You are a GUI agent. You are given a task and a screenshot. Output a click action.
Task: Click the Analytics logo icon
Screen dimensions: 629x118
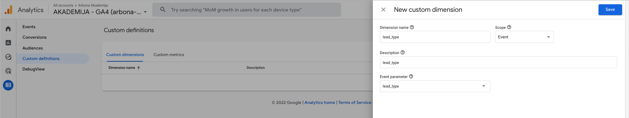click(x=9, y=10)
